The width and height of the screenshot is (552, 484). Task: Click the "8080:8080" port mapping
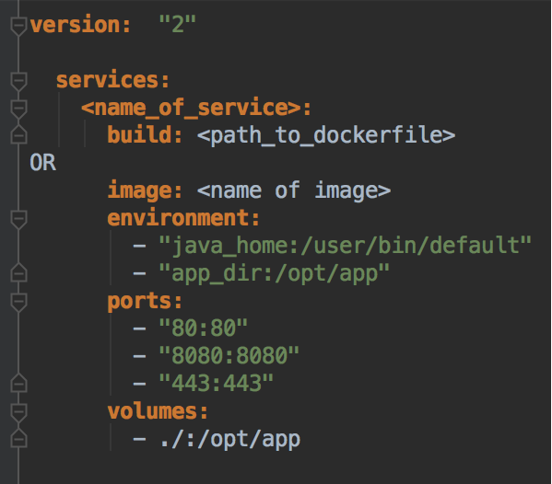pos(229,355)
